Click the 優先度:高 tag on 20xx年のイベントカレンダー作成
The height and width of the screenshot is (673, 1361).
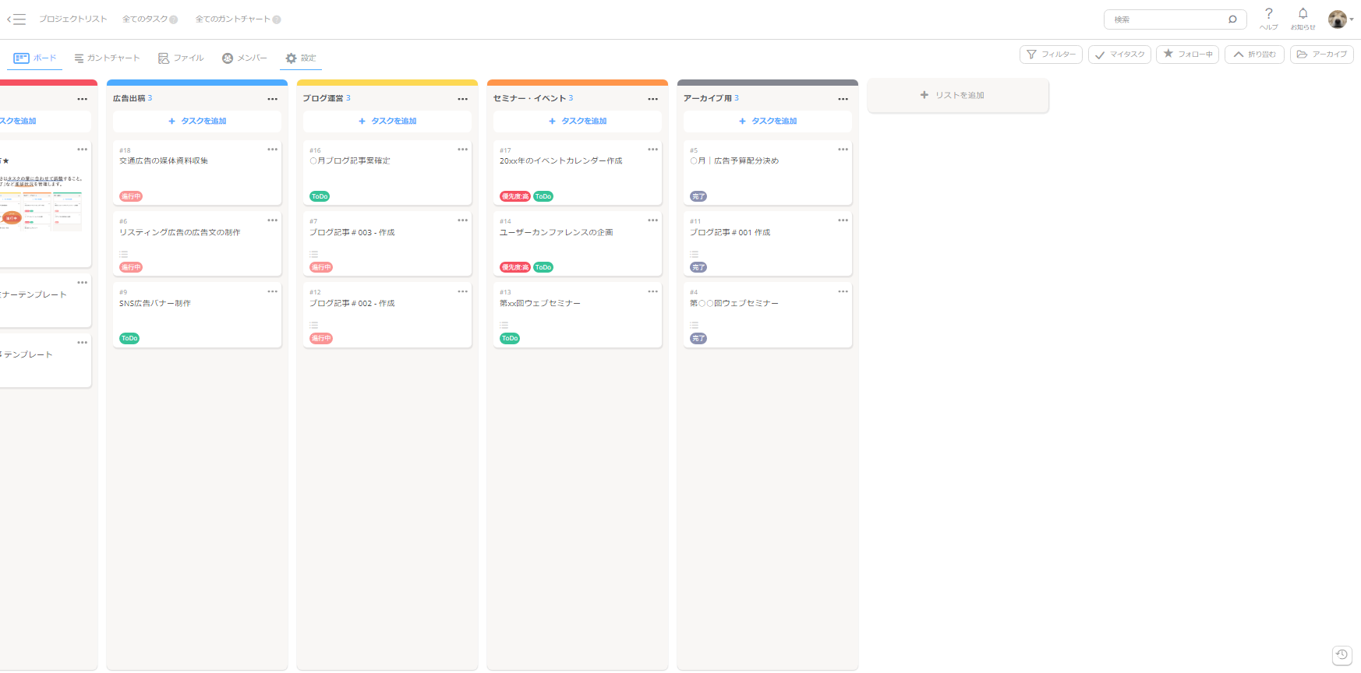(515, 196)
